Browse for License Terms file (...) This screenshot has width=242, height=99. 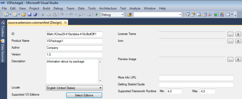[x=230, y=34]
